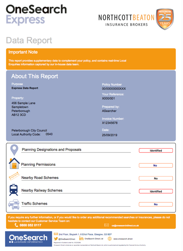183x251 pixels.
Task: Click the phone icon next to 0800 number
Action: pyautogui.click(x=16, y=225)
